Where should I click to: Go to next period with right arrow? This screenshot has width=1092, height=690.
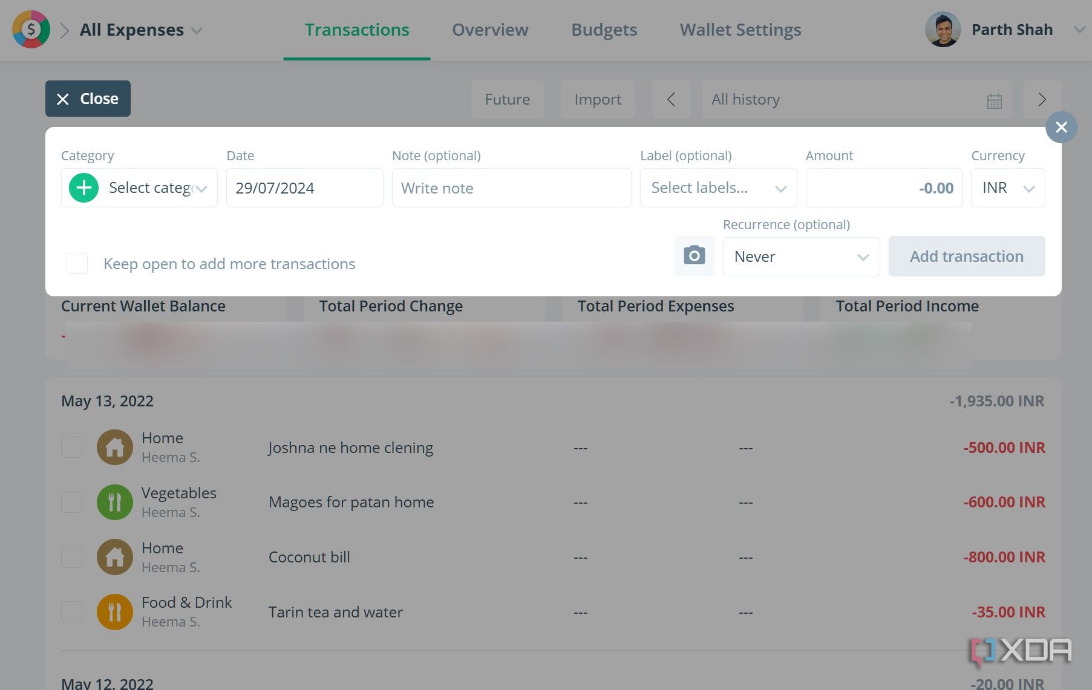[1041, 99]
